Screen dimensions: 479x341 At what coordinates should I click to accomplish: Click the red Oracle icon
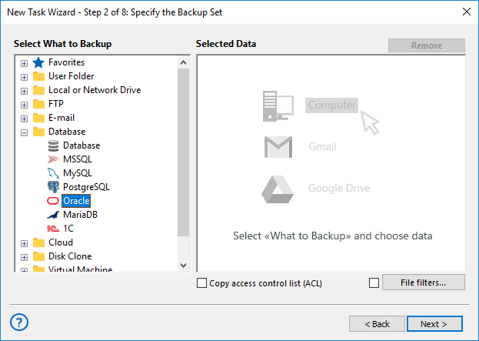tap(53, 201)
